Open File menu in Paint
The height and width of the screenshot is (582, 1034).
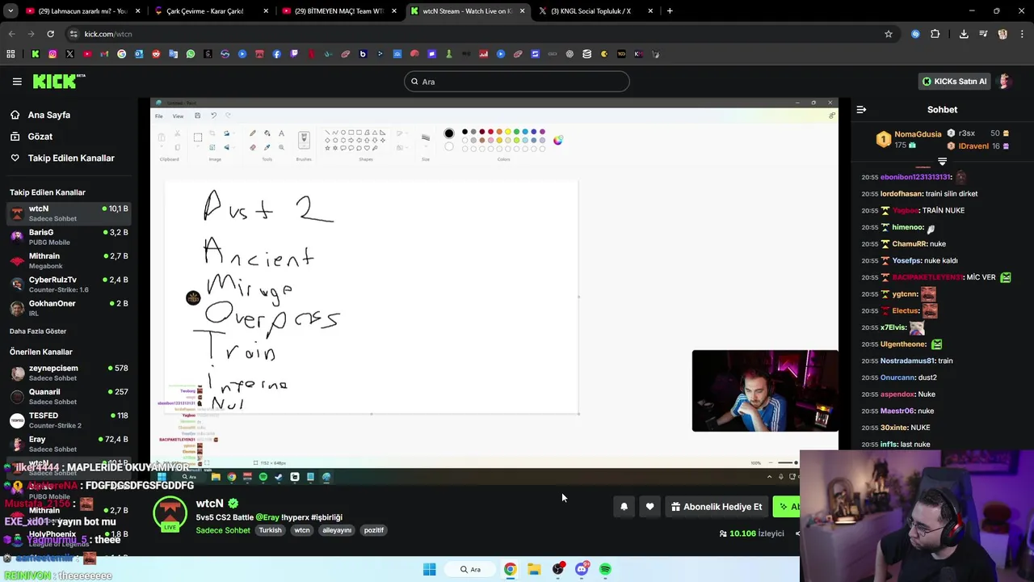click(x=159, y=116)
